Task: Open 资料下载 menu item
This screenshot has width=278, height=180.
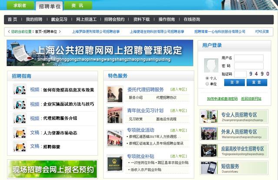Action: point(142,20)
